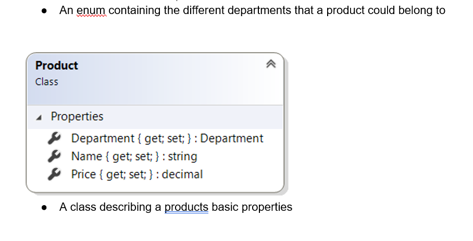The height and width of the screenshot is (241, 473).
Task: Select the Price decimal property row
Action: point(155,174)
